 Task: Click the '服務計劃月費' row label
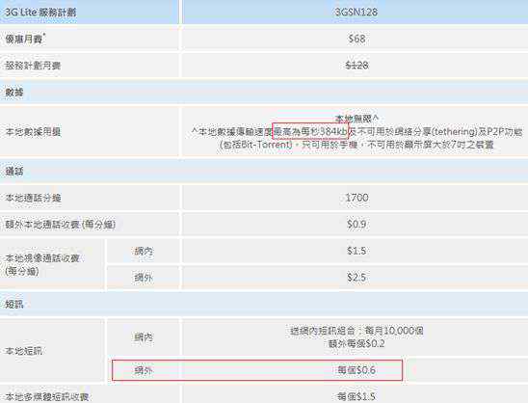[33, 66]
